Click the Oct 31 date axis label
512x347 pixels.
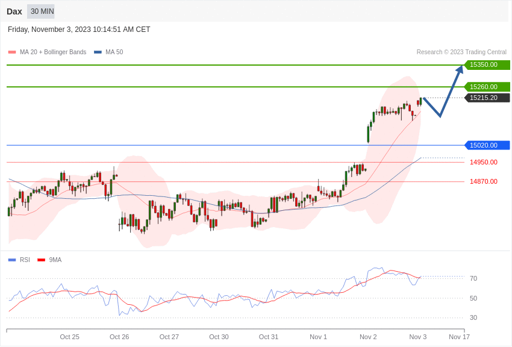[269, 337]
